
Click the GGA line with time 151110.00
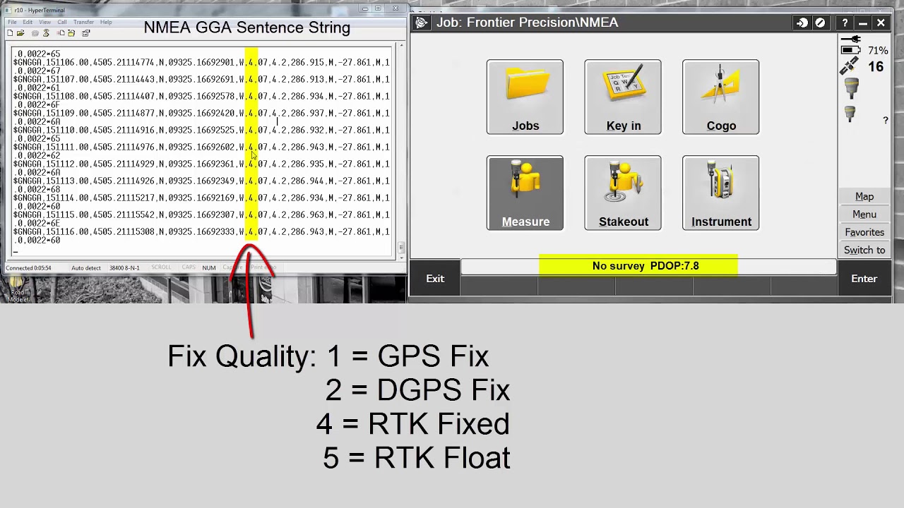[x=201, y=131]
